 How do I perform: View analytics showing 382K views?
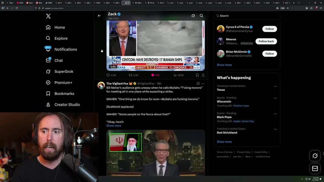(178, 75)
